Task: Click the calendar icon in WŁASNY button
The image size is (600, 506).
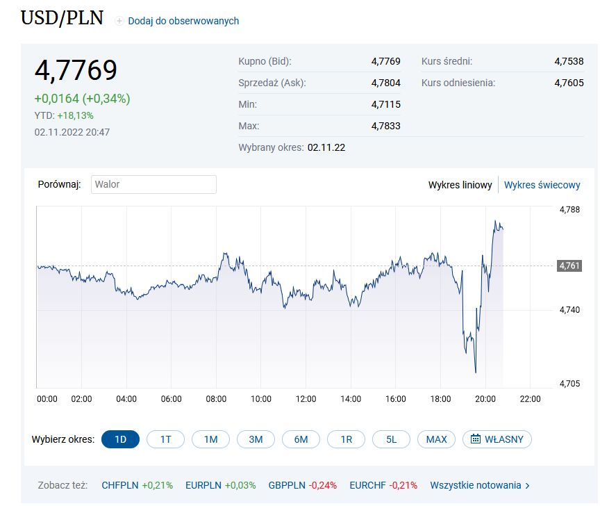Action: pyautogui.click(x=476, y=439)
